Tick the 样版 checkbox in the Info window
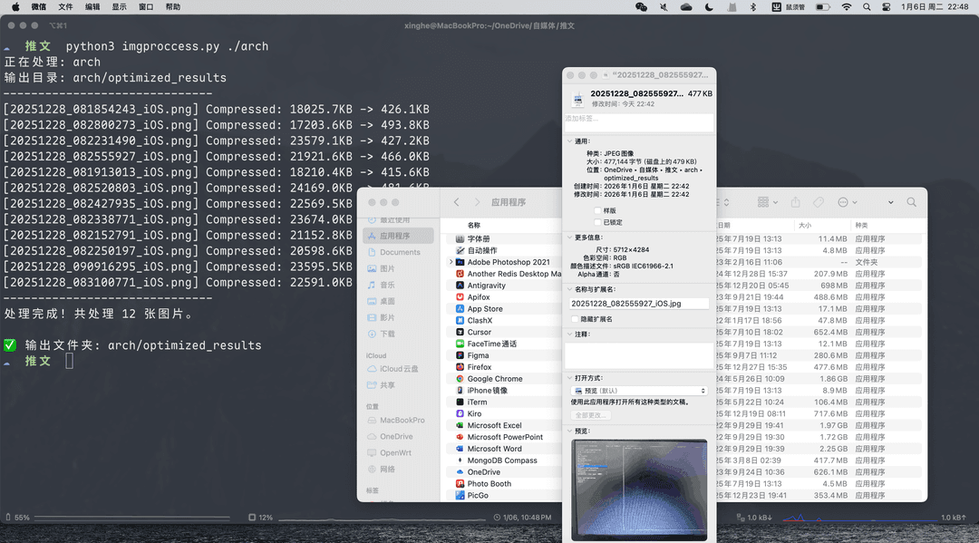This screenshot has height=543, width=979. coord(597,211)
